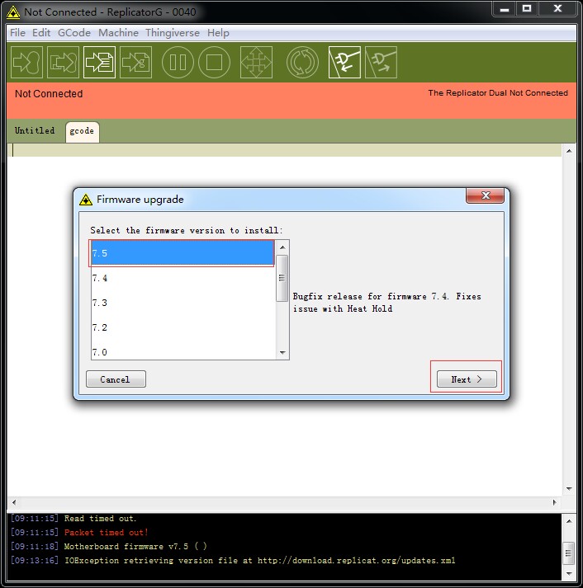The image size is (583, 588).
Task: Click Cancel in Firmware upgrade dialog
Action: coord(116,379)
